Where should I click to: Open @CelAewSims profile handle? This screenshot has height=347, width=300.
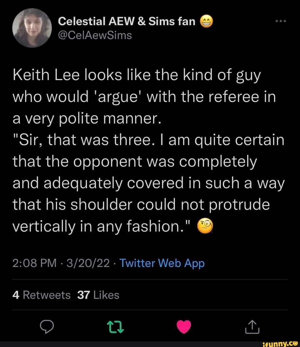[x=95, y=35]
